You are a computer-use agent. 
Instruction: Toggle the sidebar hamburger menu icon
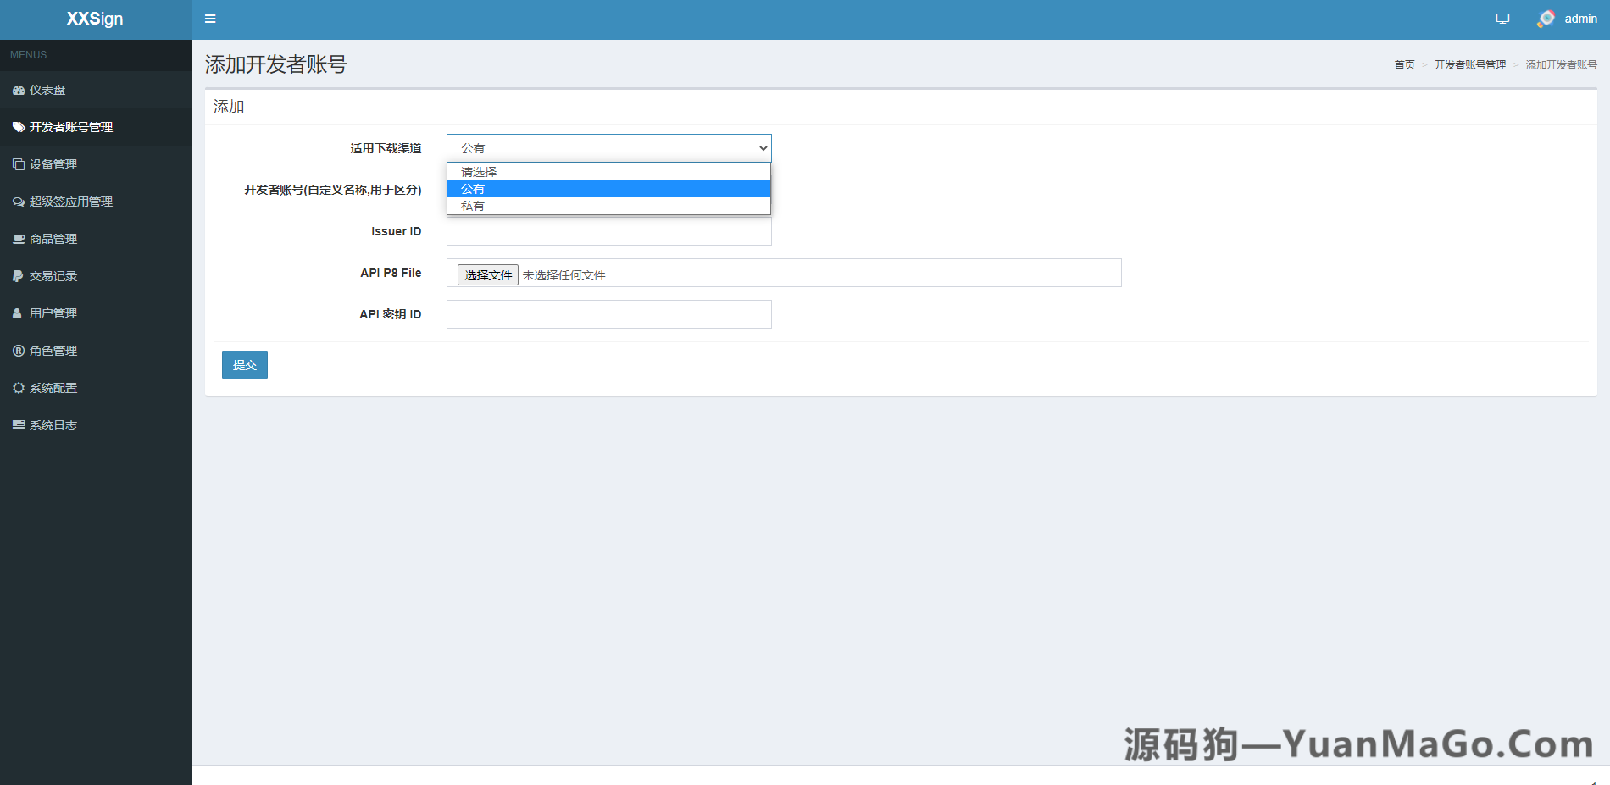[x=210, y=19]
